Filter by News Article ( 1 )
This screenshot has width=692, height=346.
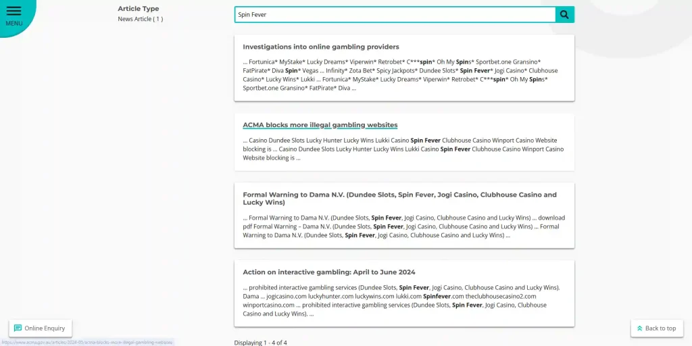pos(141,19)
